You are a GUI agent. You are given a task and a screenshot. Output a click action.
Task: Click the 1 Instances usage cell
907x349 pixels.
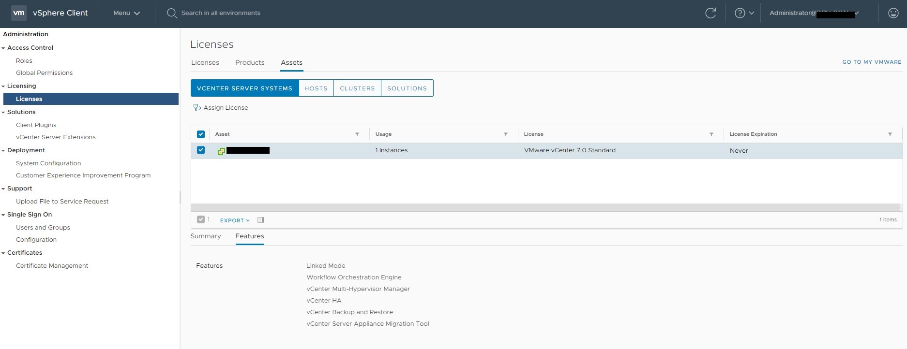[x=392, y=150]
